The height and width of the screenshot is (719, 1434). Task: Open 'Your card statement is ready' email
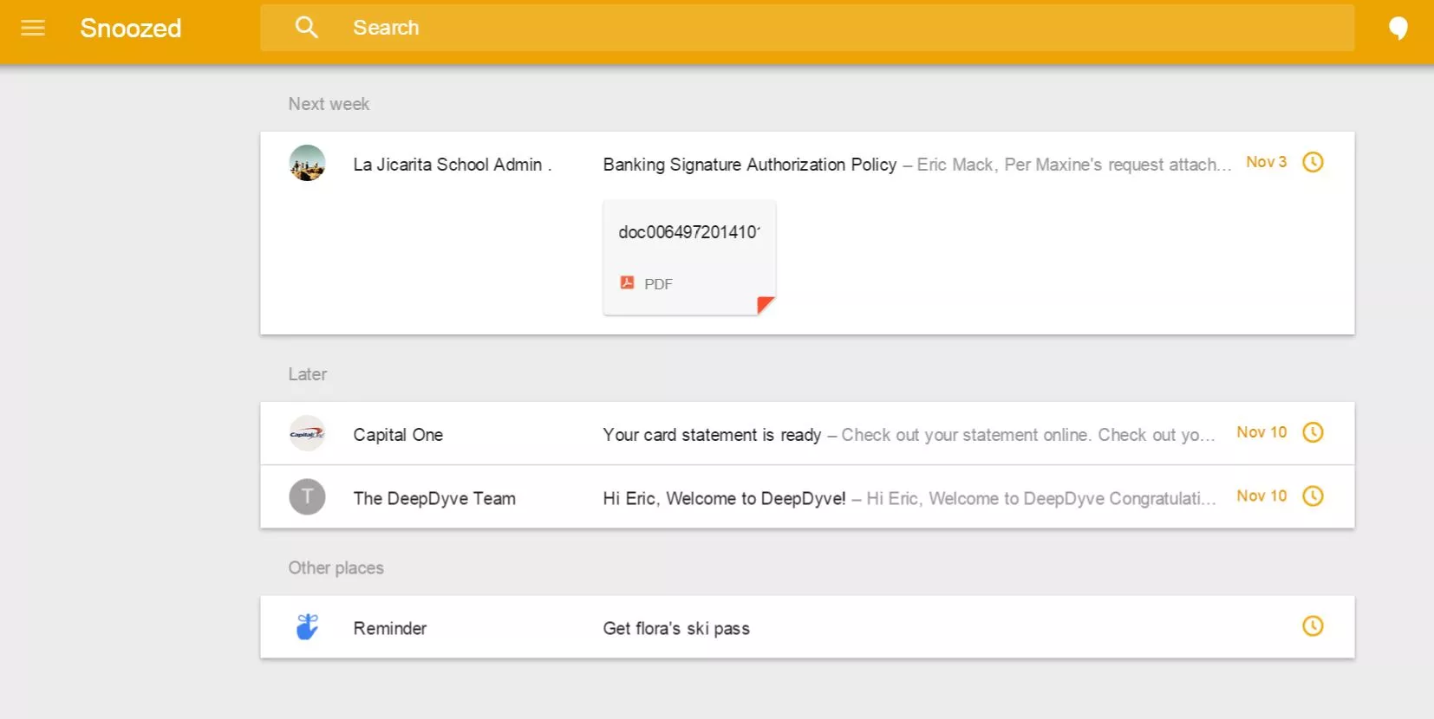[711, 435]
